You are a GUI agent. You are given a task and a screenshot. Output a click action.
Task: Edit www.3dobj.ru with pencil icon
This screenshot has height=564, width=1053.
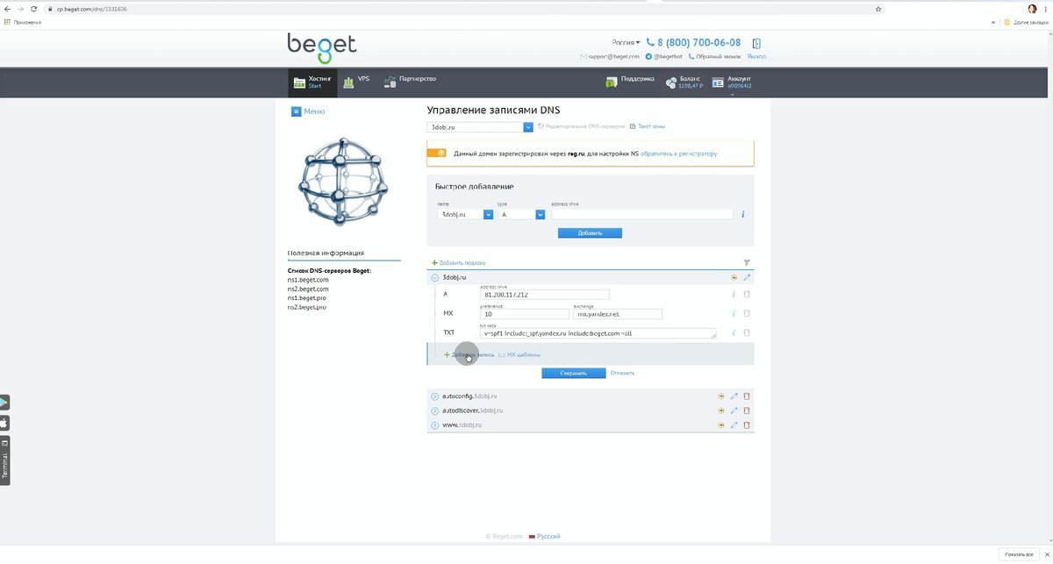point(734,425)
